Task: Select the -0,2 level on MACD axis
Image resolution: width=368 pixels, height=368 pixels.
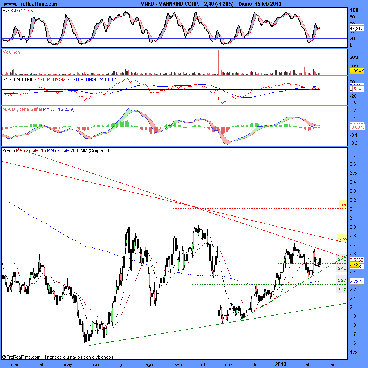Action: pyautogui.click(x=353, y=143)
